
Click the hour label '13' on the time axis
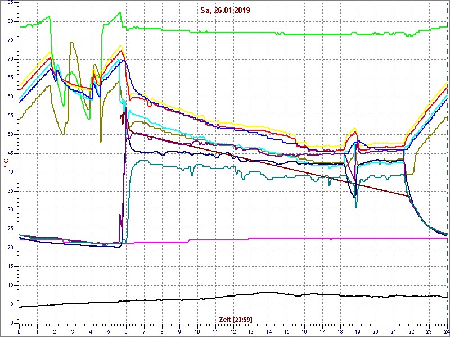251,331
